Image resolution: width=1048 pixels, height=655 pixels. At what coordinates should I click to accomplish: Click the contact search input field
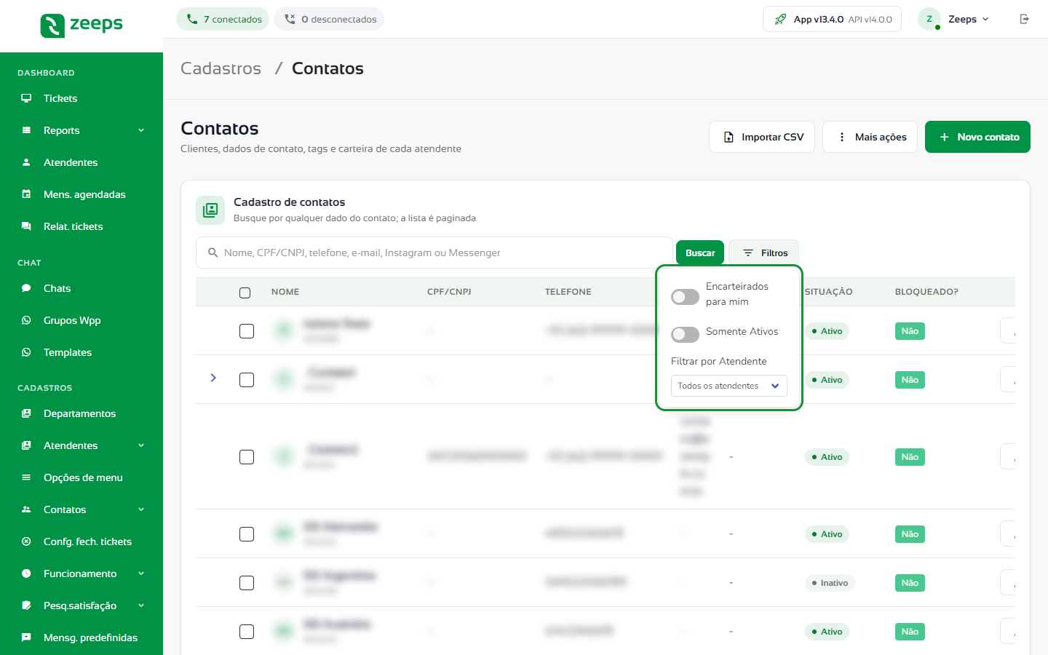(x=434, y=253)
